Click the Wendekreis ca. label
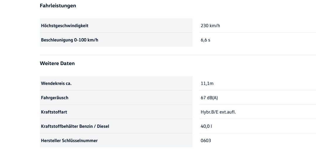 56,83
